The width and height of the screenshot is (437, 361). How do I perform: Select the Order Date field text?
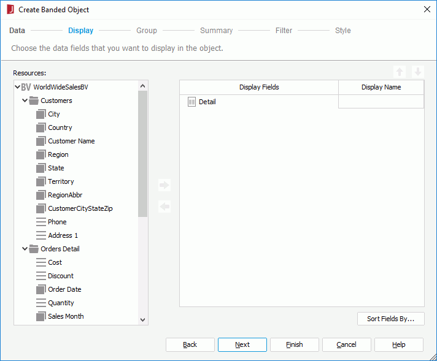click(64, 289)
